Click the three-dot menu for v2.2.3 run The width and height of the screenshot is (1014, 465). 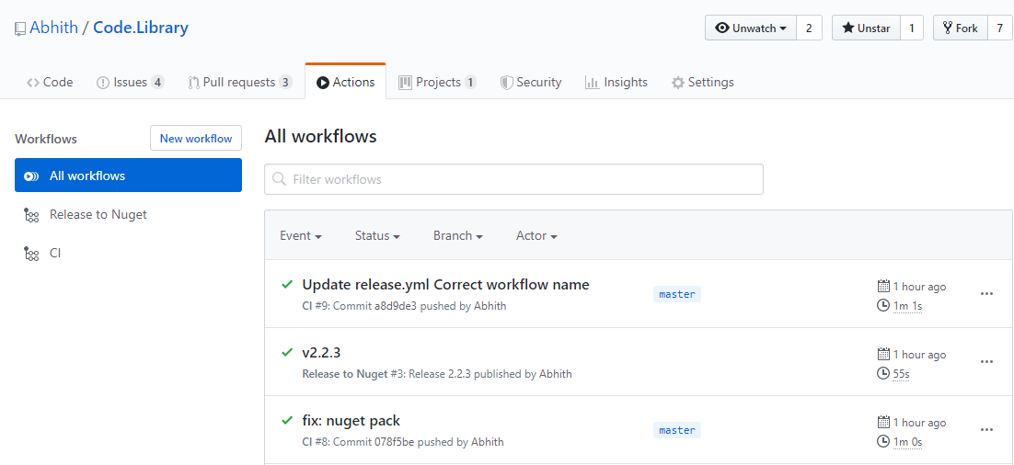point(986,362)
